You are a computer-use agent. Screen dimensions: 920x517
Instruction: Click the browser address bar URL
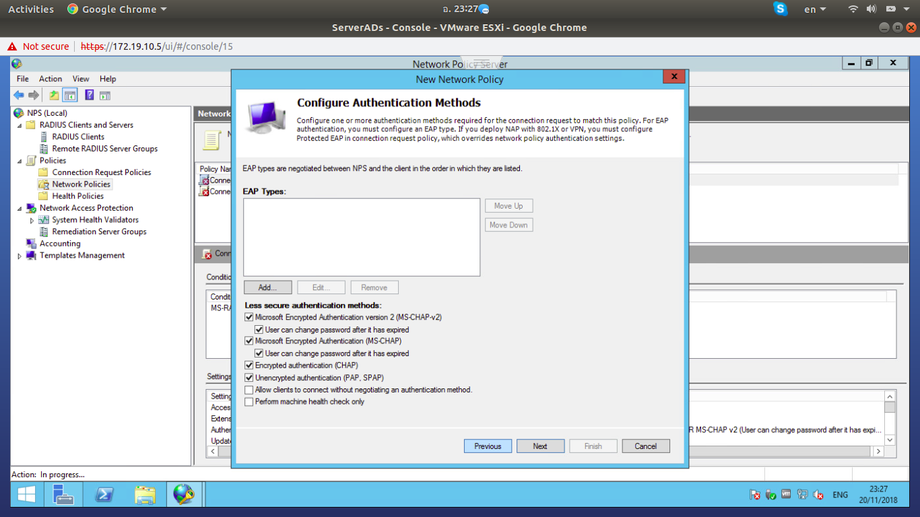point(157,46)
